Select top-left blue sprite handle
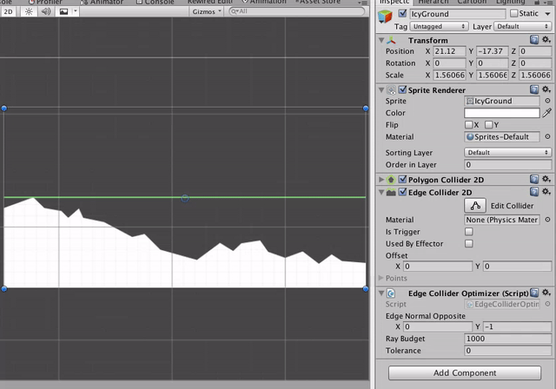This screenshot has height=389, width=556. click(x=3, y=109)
